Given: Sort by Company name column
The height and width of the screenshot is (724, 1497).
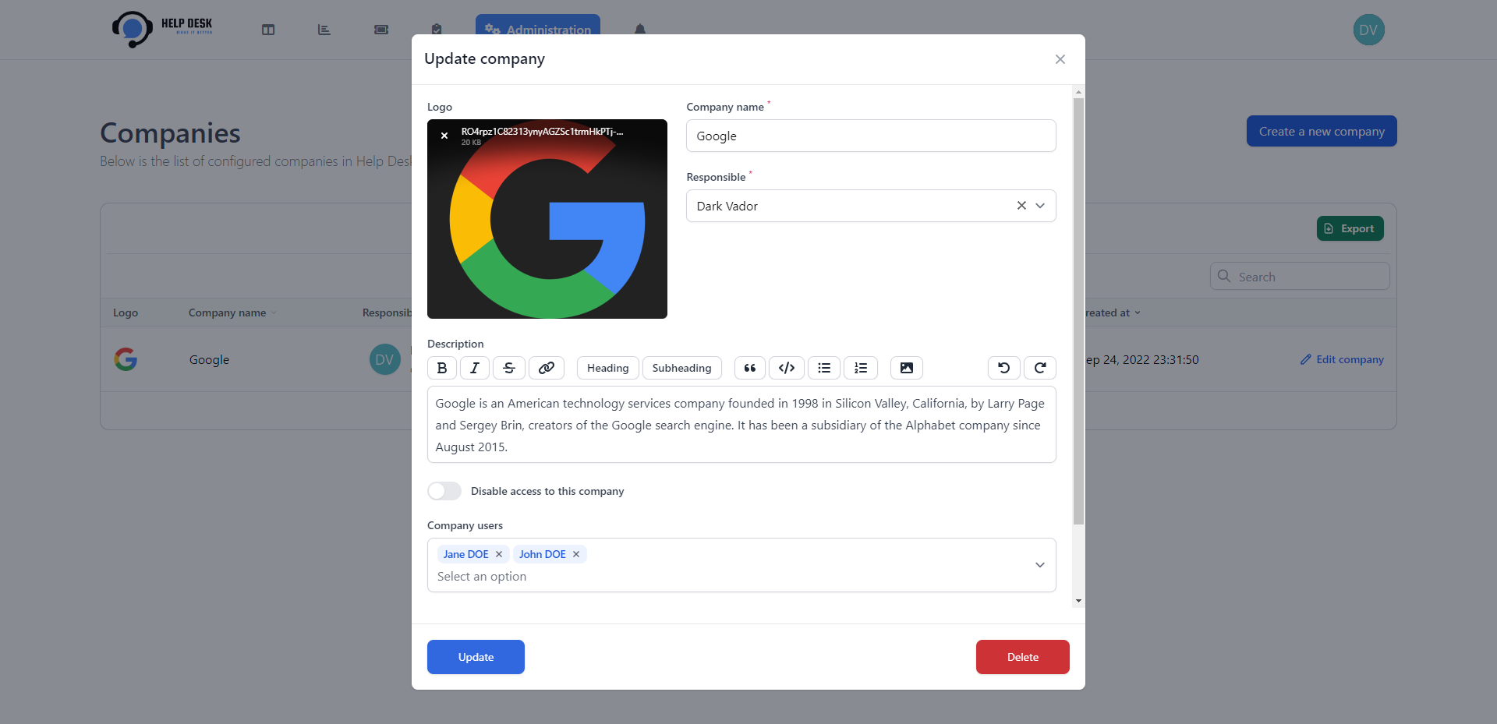Looking at the screenshot, I should click(x=232, y=313).
